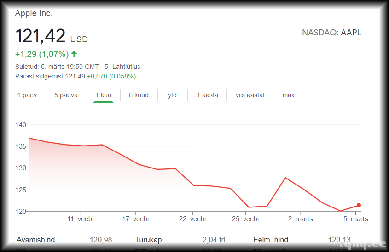Choose the "ytd" range tab
This screenshot has width=389, height=252.
pos(172,95)
